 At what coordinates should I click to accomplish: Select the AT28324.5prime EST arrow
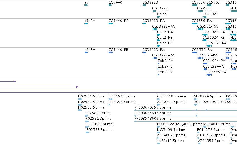click(196, 99)
